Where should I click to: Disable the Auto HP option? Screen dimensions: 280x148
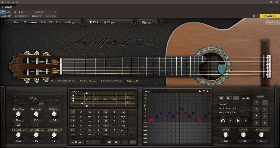pos(133,81)
